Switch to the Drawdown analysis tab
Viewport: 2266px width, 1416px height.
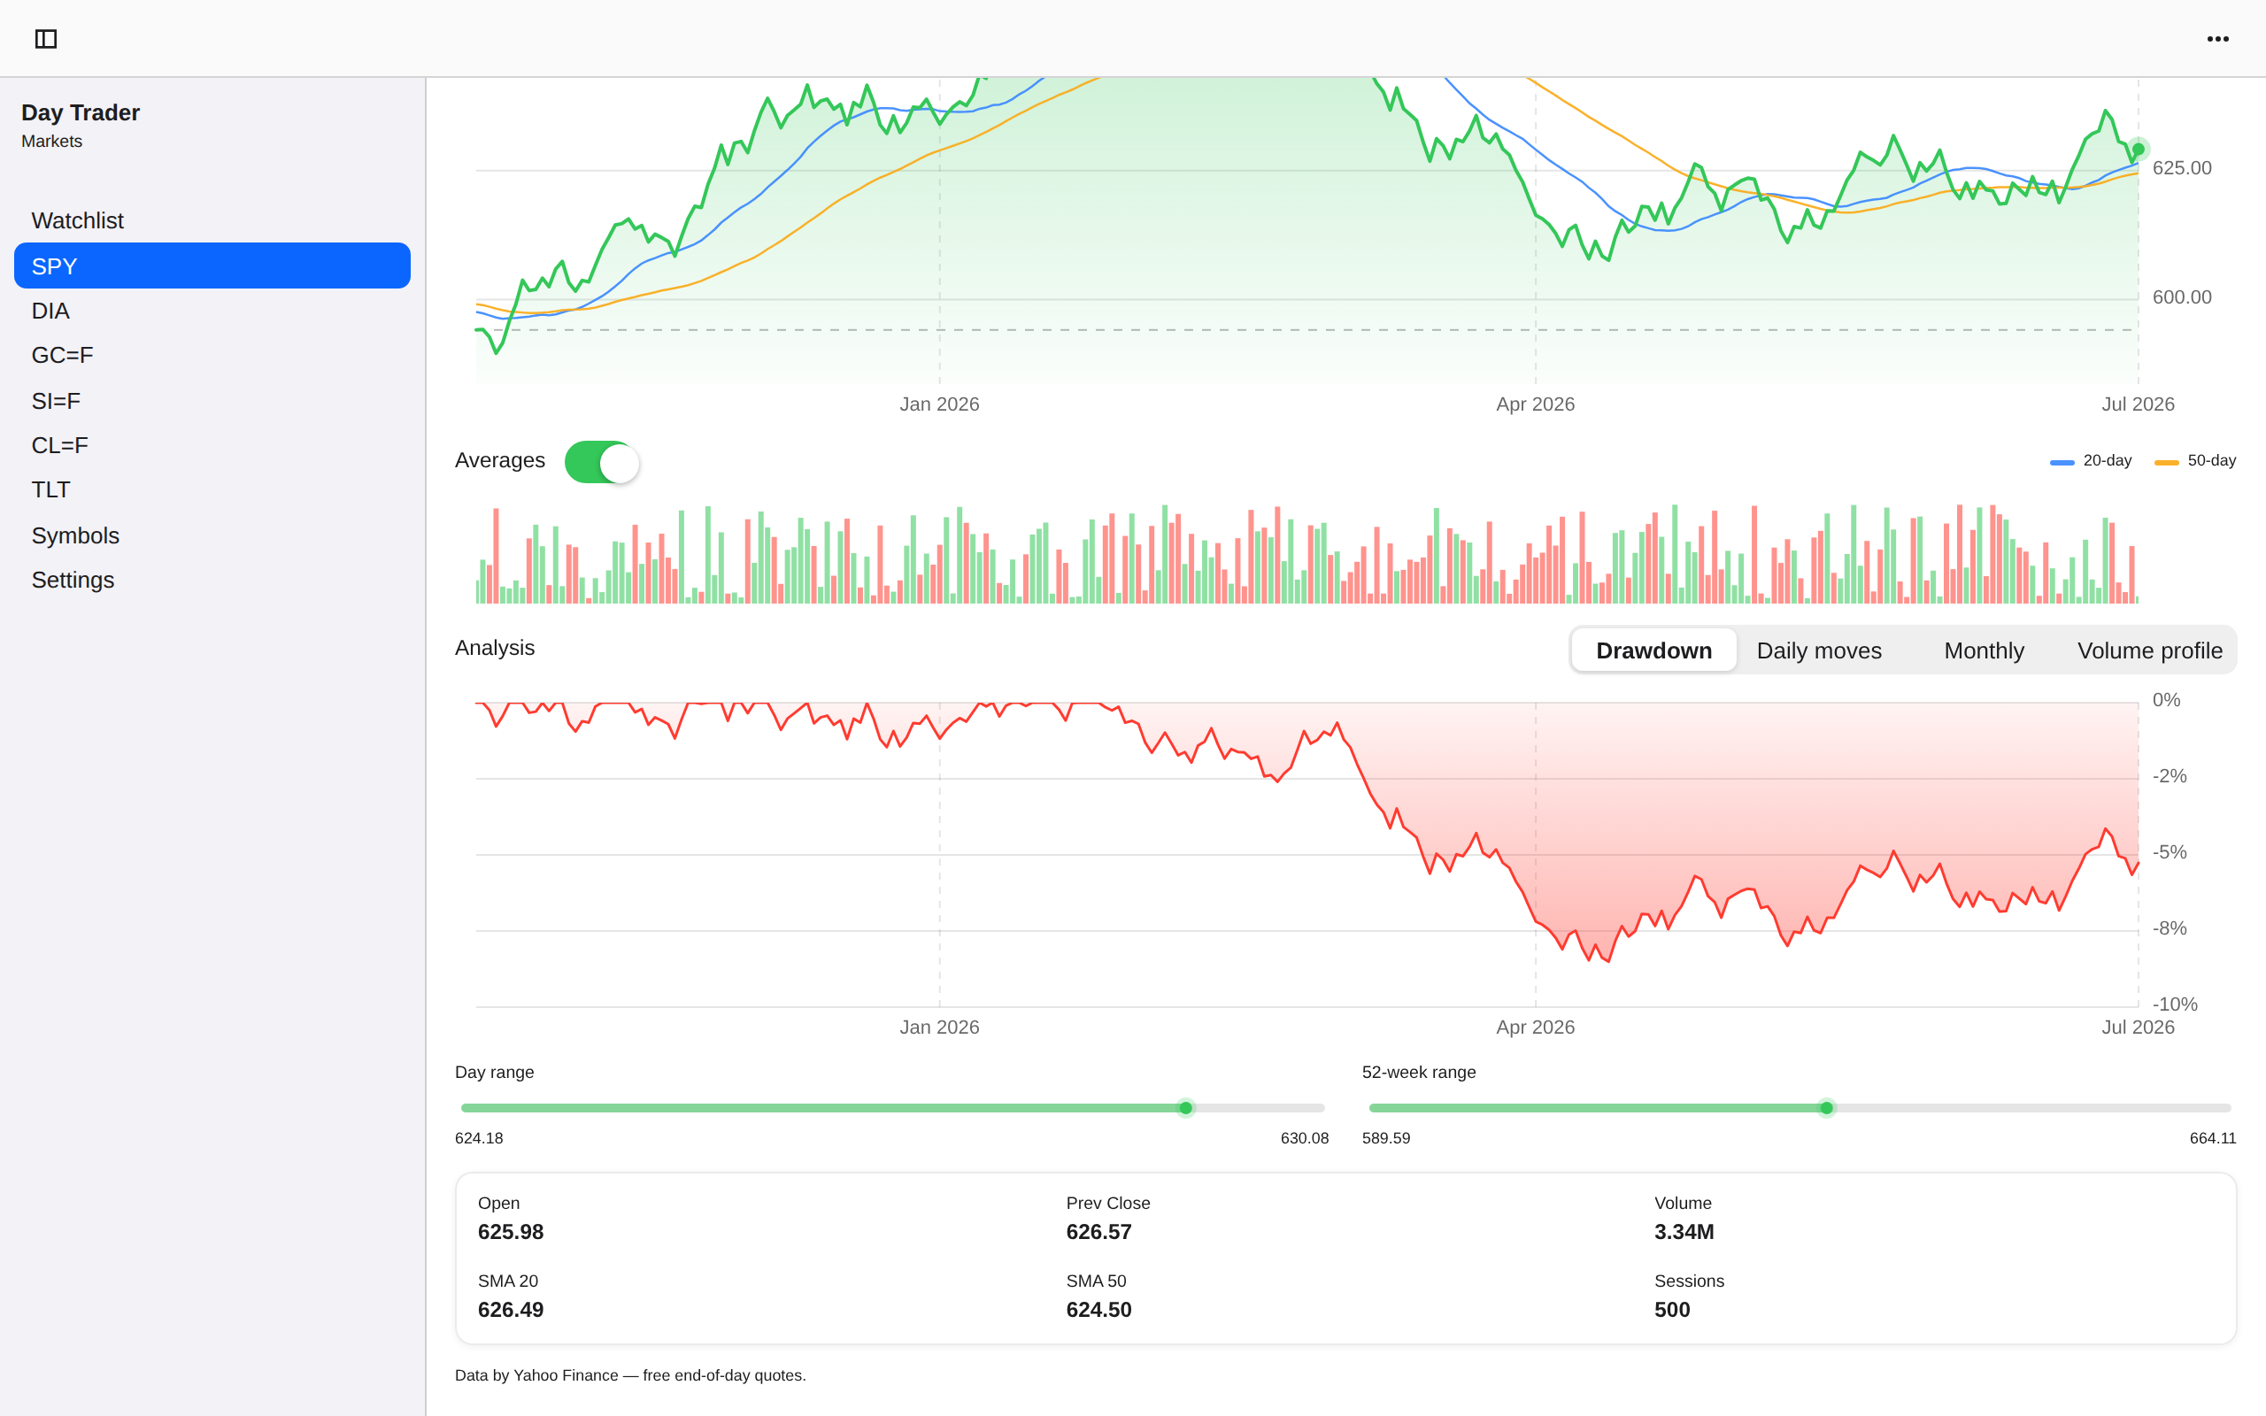[1653, 650]
